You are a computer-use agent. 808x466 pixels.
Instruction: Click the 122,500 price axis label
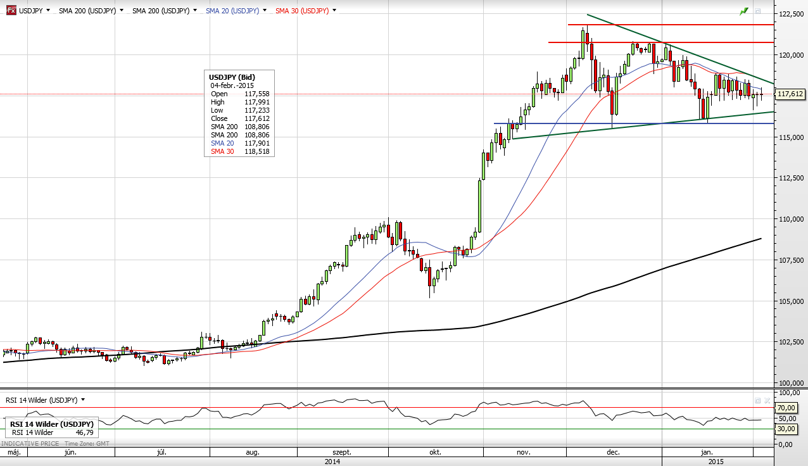click(791, 14)
